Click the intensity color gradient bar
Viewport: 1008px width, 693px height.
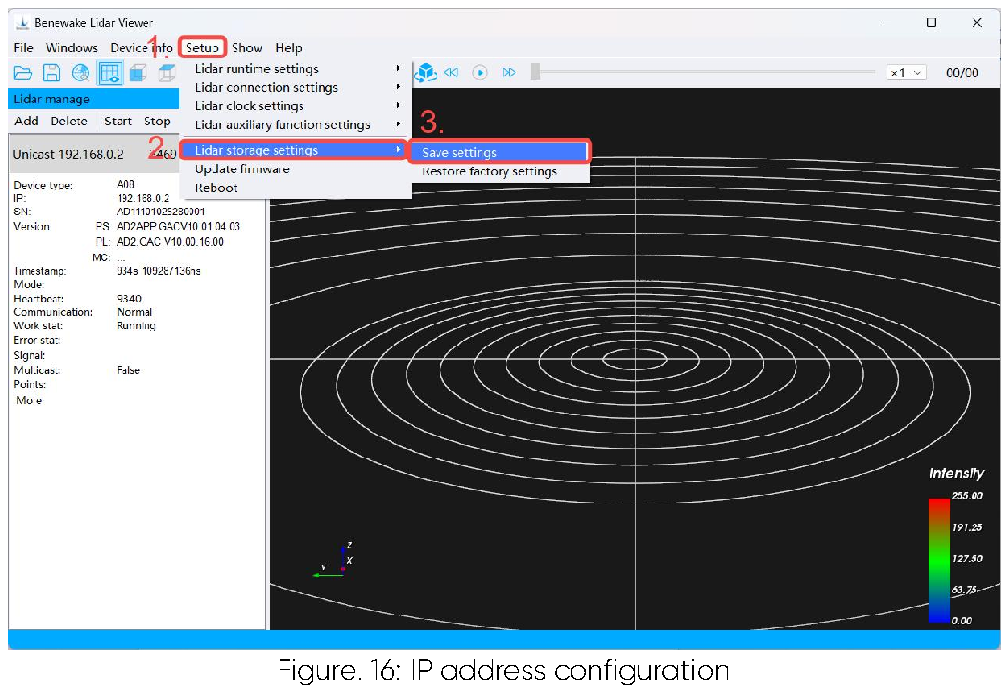coord(938,561)
